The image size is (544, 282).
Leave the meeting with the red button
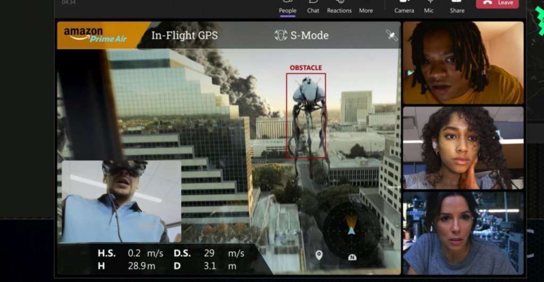pyautogui.click(x=497, y=4)
